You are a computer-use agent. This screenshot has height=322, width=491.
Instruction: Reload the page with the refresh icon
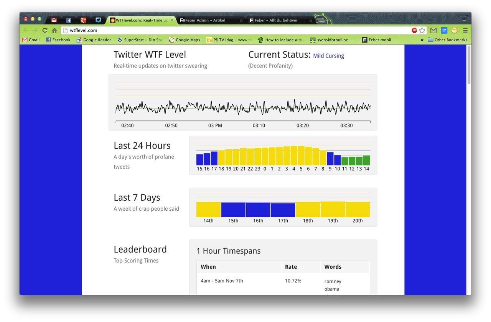[45, 30]
